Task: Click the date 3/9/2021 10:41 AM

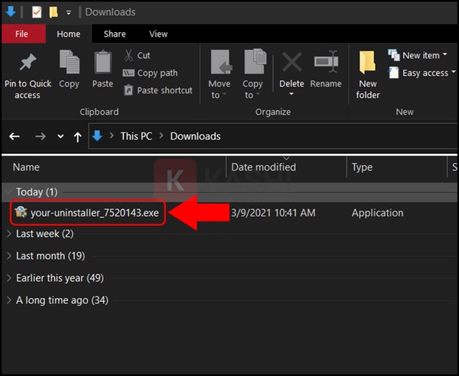Action: point(273,213)
